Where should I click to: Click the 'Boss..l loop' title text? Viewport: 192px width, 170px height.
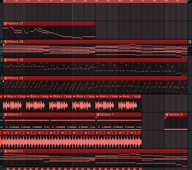pyautogui.click(x=132, y=97)
